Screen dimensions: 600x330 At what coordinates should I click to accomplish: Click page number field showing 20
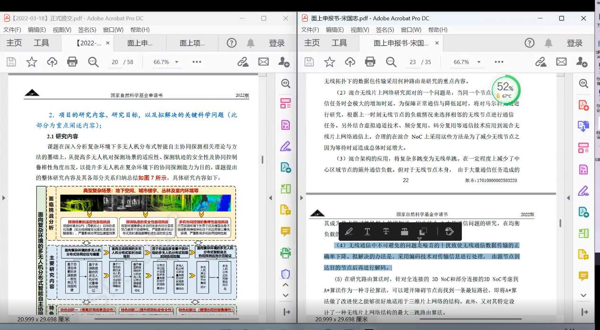click(x=115, y=62)
